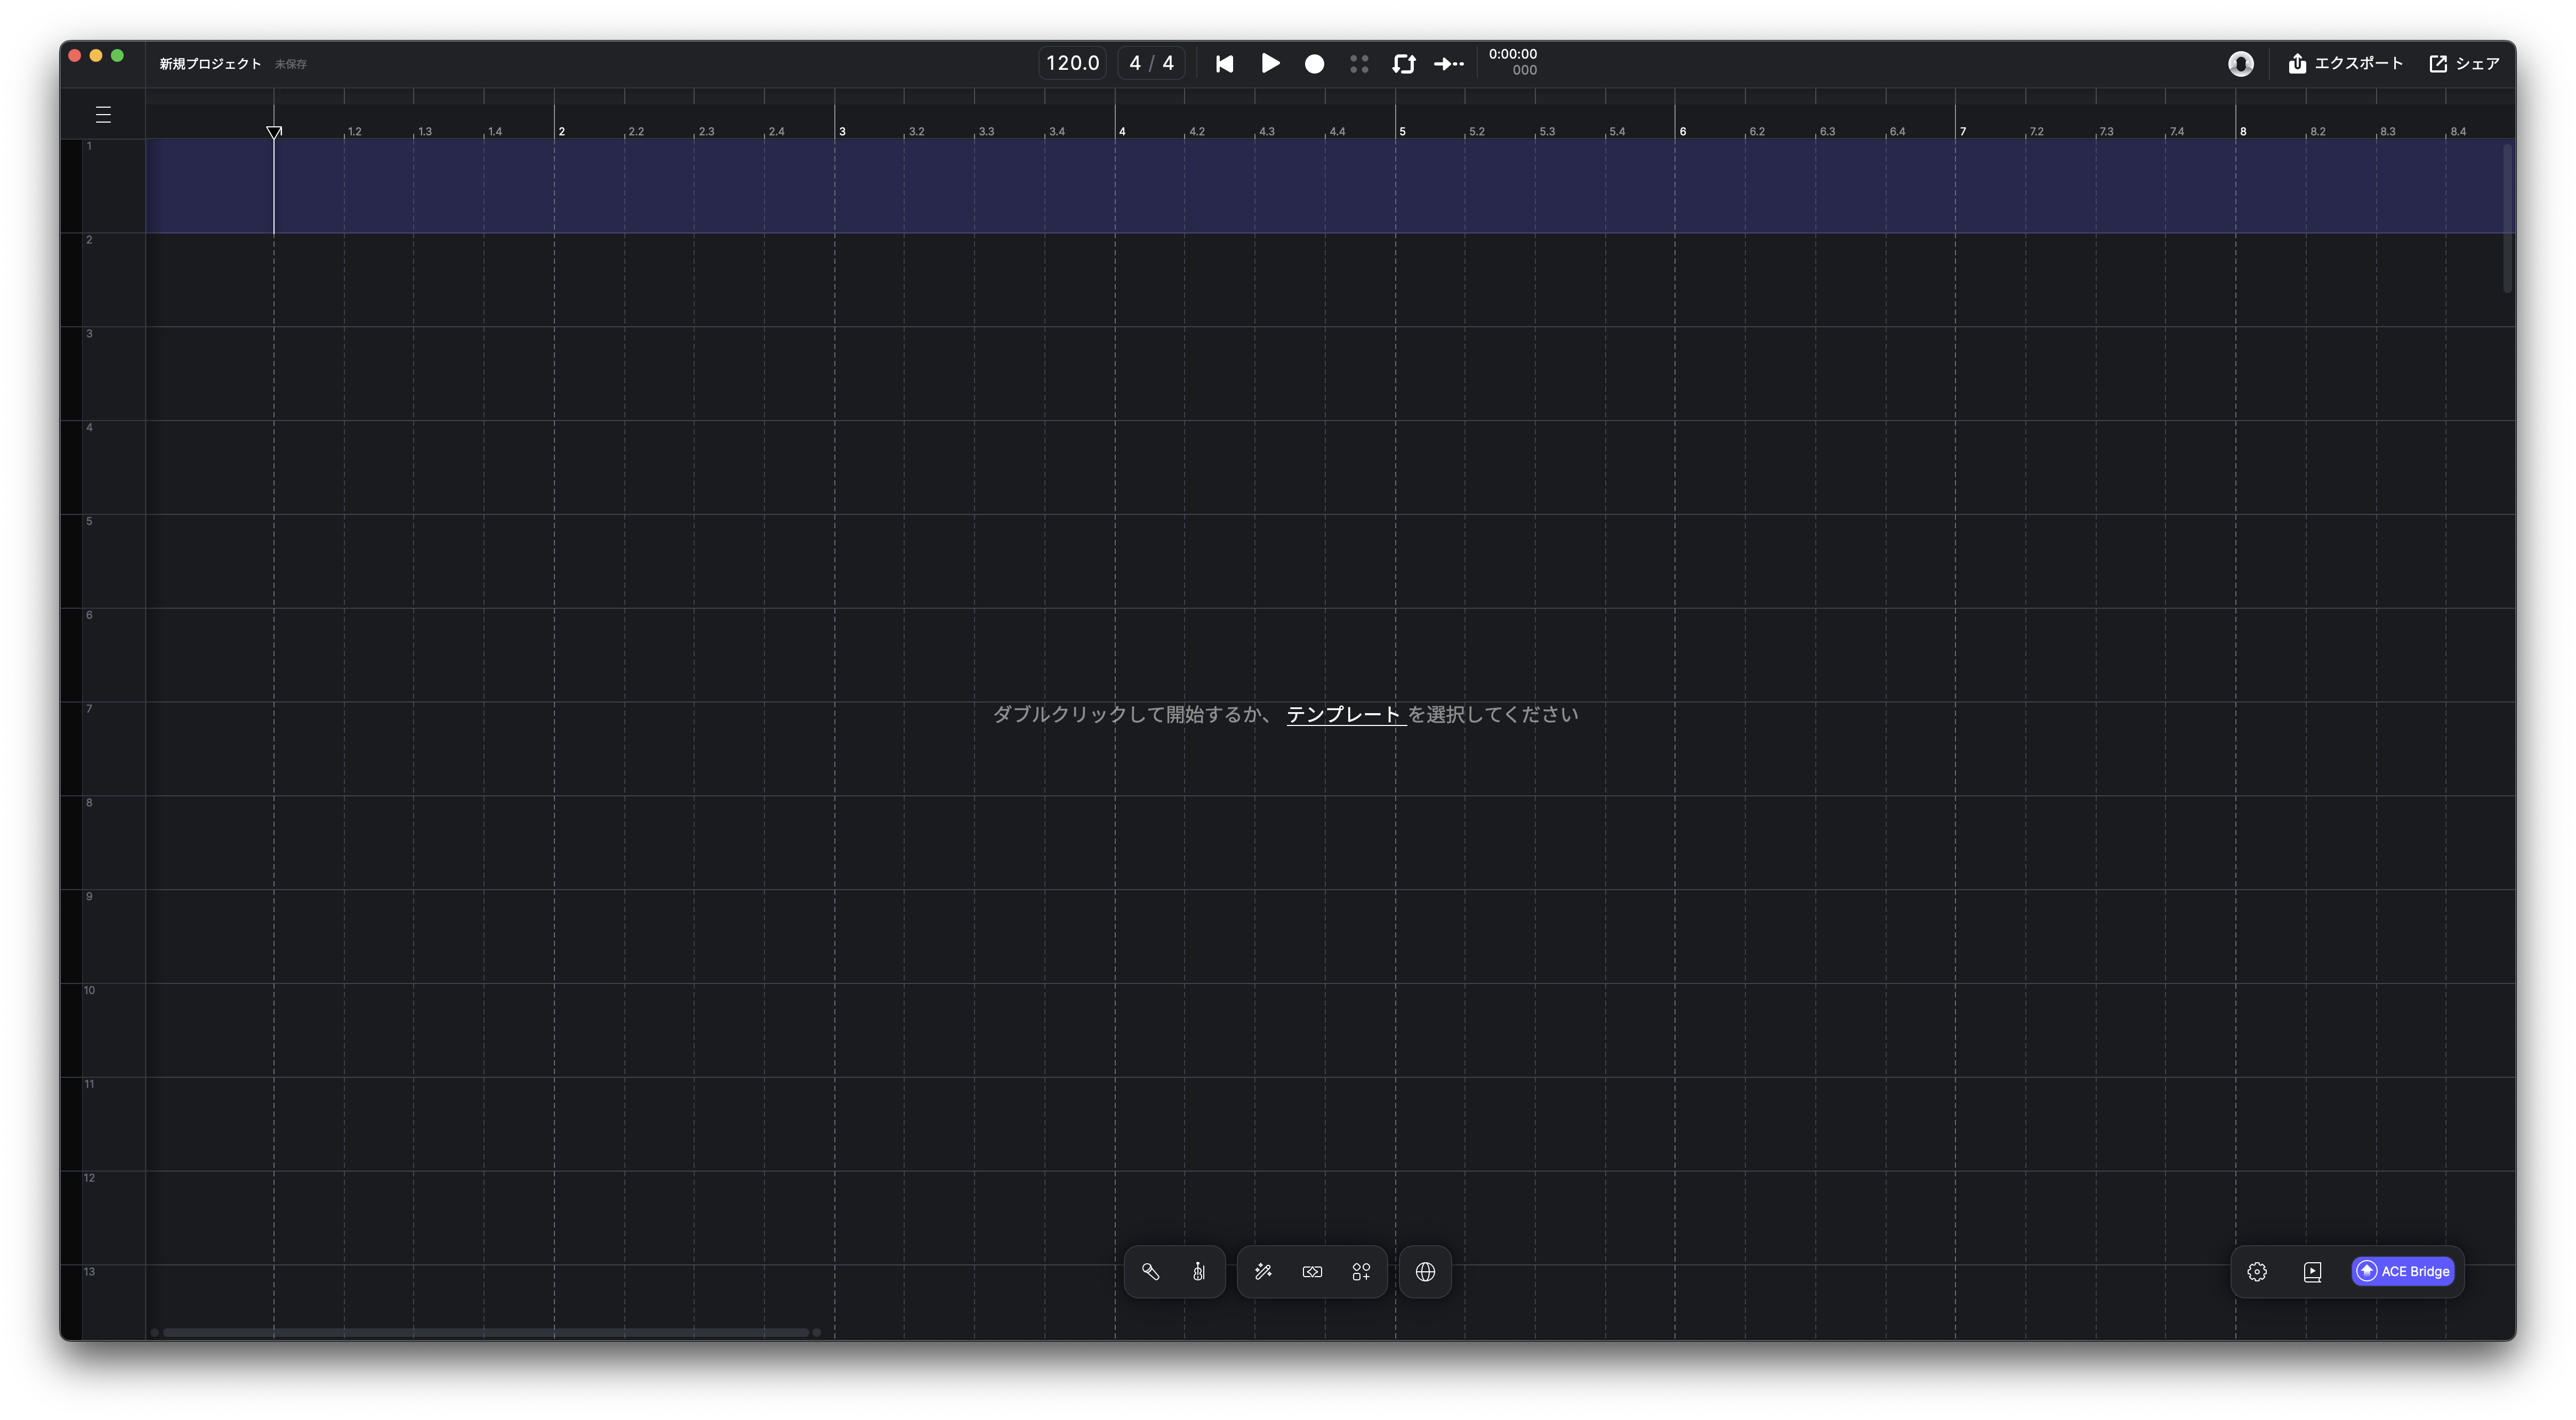
Task: Toggle the arrow-with-dots follow icon
Action: [x=1448, y=64]
